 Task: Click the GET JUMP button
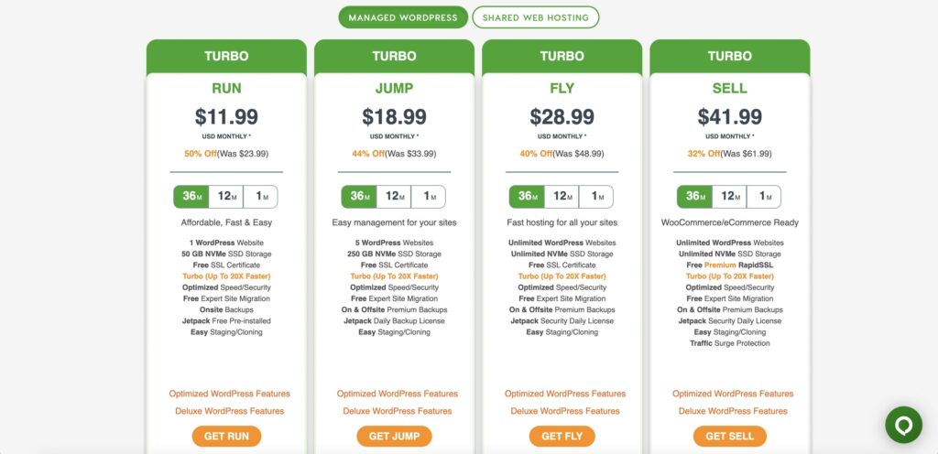(x=394, y=436)
